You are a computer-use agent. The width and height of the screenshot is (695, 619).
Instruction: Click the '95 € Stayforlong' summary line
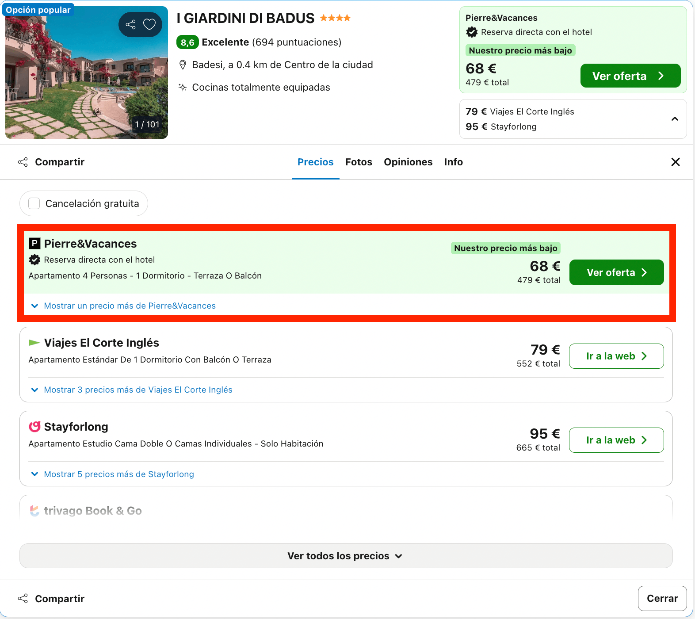tap(501, 126)
